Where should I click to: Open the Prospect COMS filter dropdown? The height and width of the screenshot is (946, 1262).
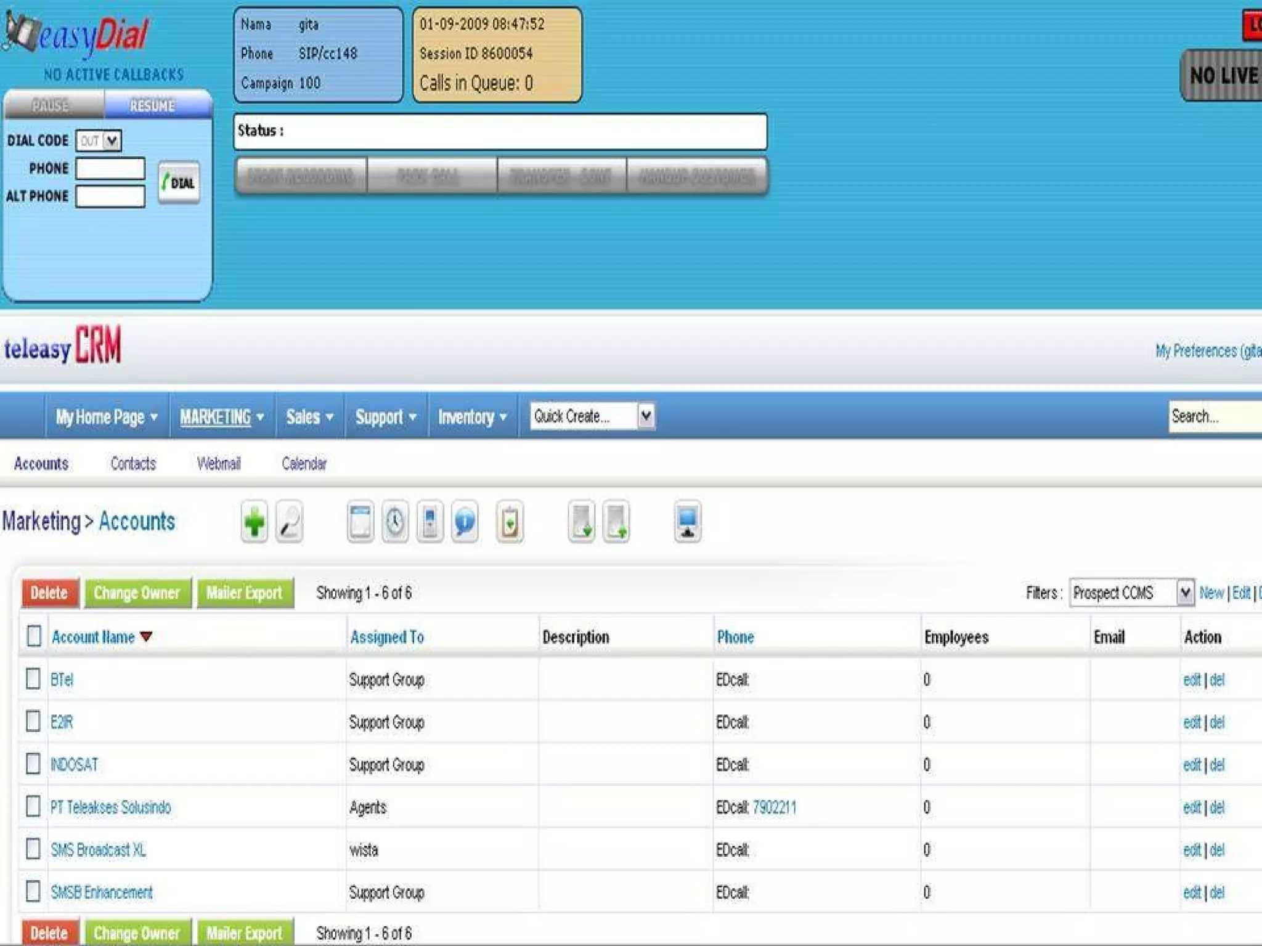tap(1184, 592)
